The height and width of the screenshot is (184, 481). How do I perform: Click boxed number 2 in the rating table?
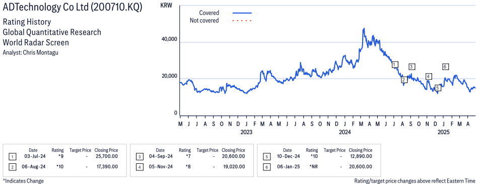tap(12, 167)
